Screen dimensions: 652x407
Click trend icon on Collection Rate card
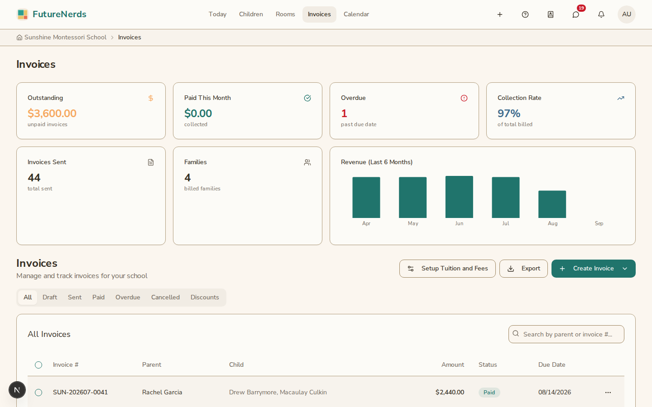click(621, 98)
